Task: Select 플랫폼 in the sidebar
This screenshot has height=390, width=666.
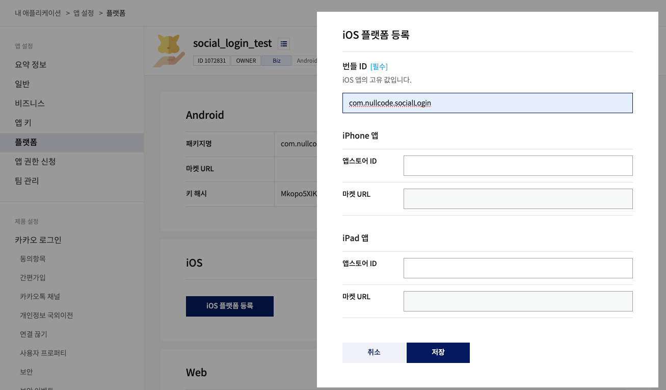Action: click(x=72, y=143)
